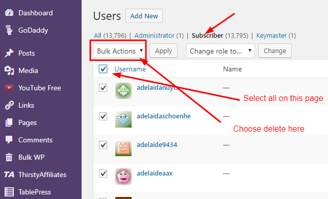Filter by Administrator role link

point(155,35)
